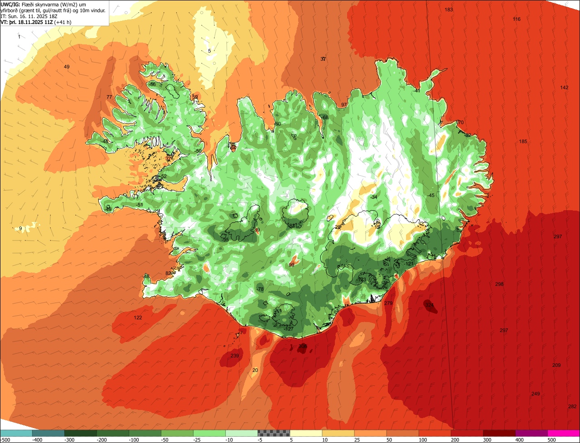The width and height of the screenshot is (580, 443).
Task: Click the value -56 in the Westfjords
Action: [152, 84]
